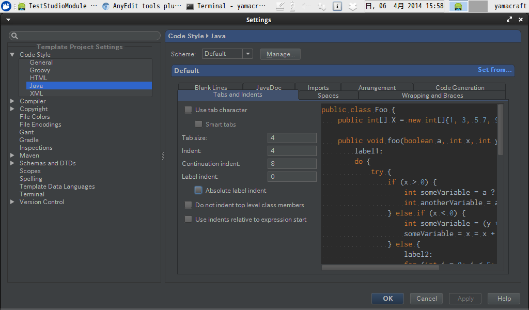Expand the Copyright tree node
529x310 pixels.
[x=12, y=109]
